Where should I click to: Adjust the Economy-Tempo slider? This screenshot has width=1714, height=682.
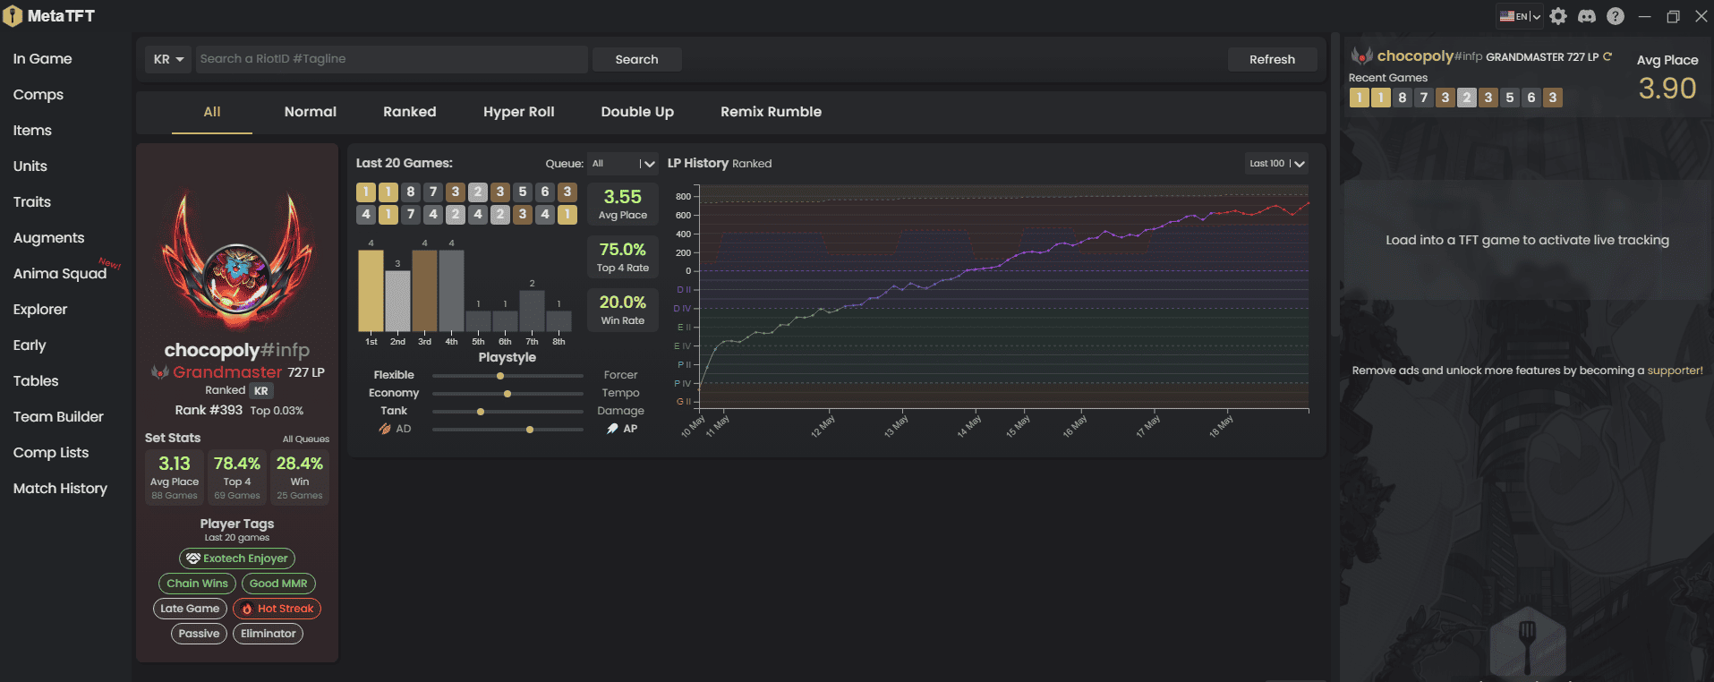(507, 394)
